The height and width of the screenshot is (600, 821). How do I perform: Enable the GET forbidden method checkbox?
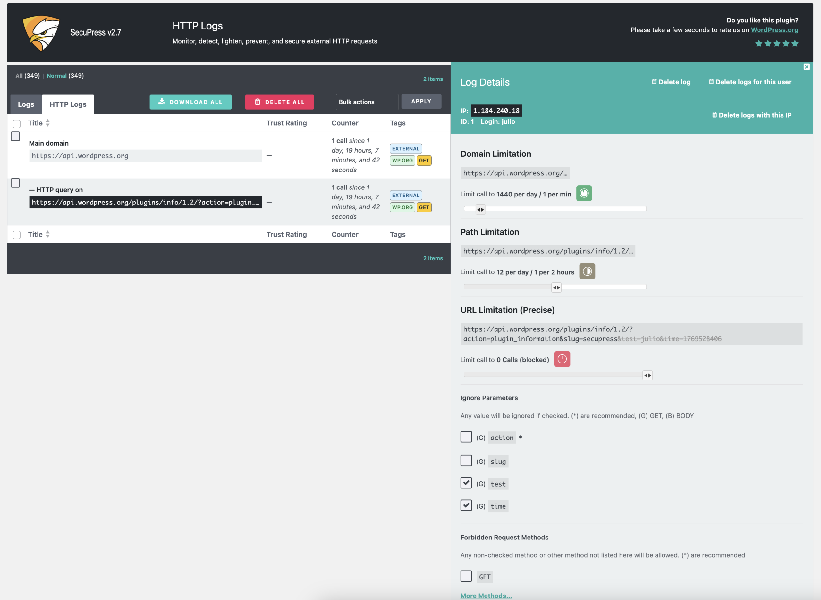pyautogui.click(x=466, y=576)
